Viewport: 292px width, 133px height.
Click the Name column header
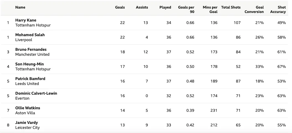[20, 7]
